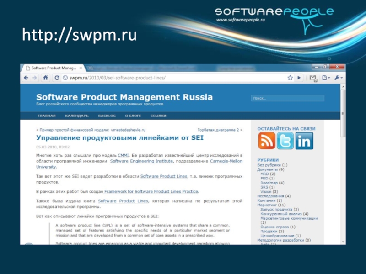Open category Исследования (4)
Viewport: 366px width, 274px height.
(274, 196)
